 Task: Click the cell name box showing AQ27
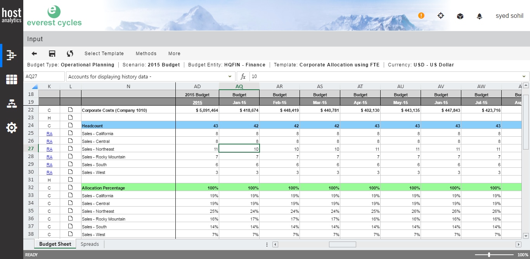44,76
